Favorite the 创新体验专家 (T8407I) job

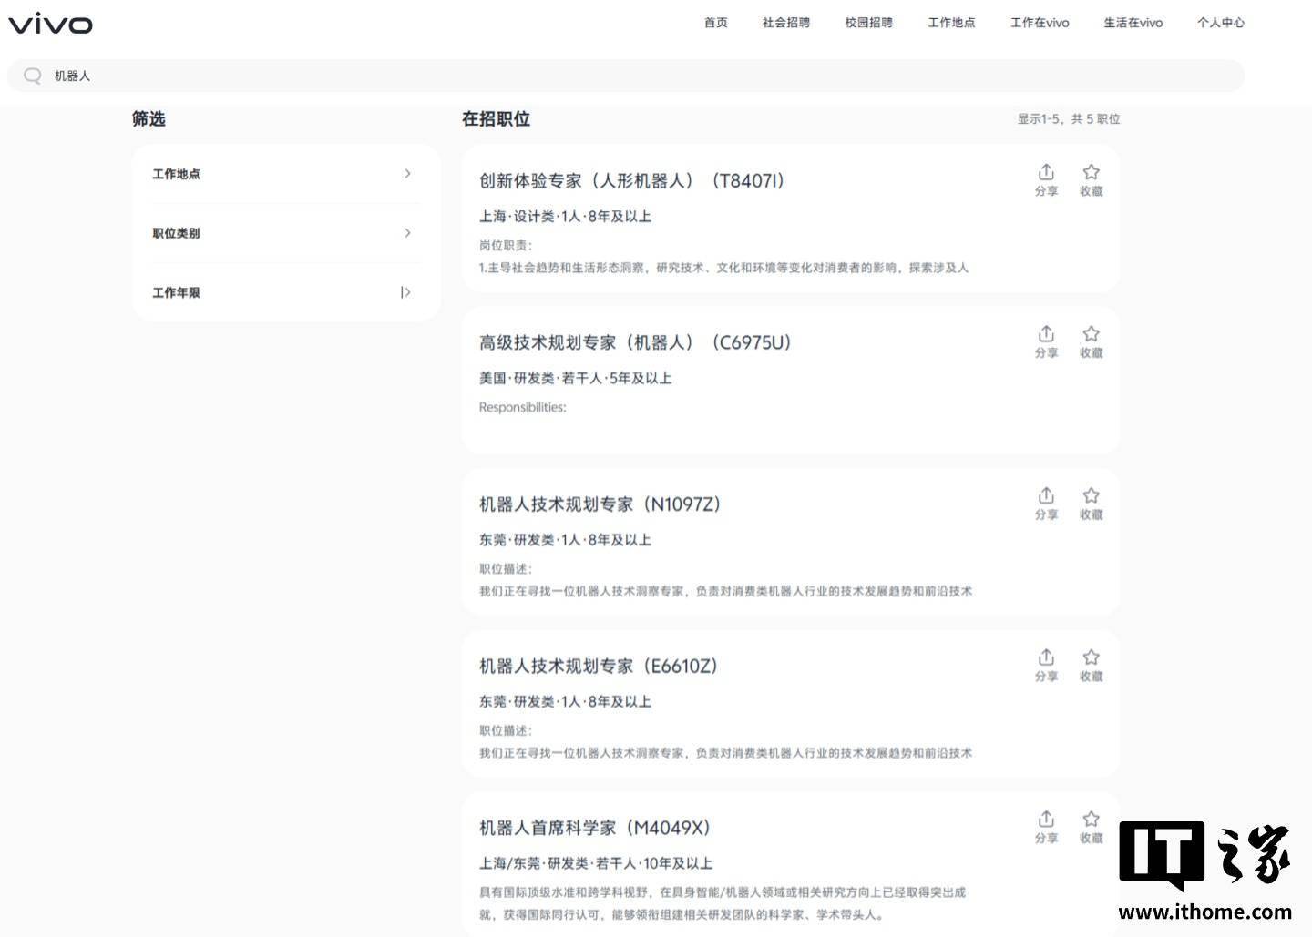[x=1091, y=179]
